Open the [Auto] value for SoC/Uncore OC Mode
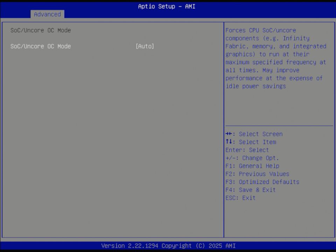This screenshot has width=336, height=252. point(145,46)
